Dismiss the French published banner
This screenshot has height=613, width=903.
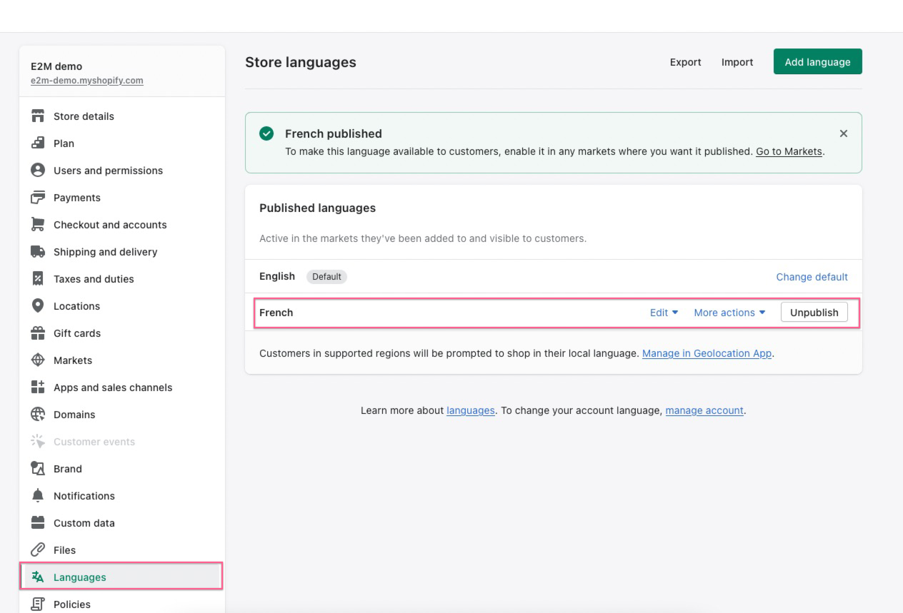point(844,133)
